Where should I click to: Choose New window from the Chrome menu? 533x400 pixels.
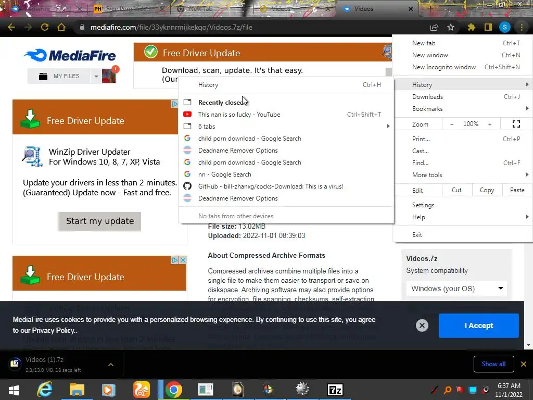point(463,55)
